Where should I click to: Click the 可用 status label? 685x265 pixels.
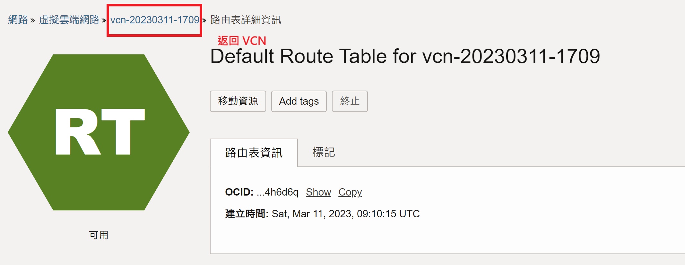click(99, 235)
